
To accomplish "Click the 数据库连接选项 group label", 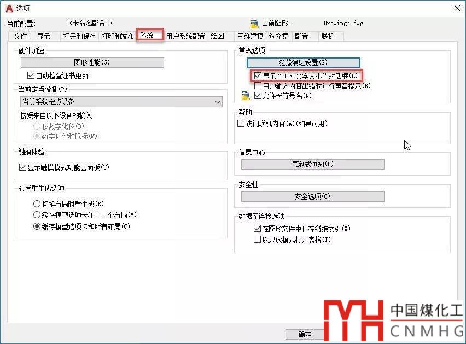I will 261,216.
